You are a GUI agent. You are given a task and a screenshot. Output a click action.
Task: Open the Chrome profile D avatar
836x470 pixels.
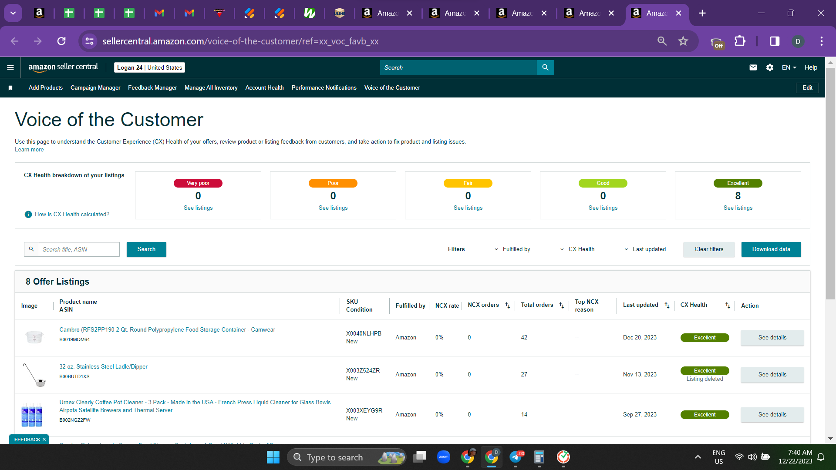click(798, 41)
